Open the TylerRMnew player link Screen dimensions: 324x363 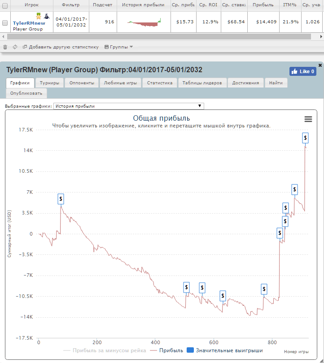point(29,23)
